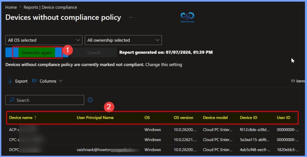Expand the All OS selected dropdown

click(x=44, y=40)
